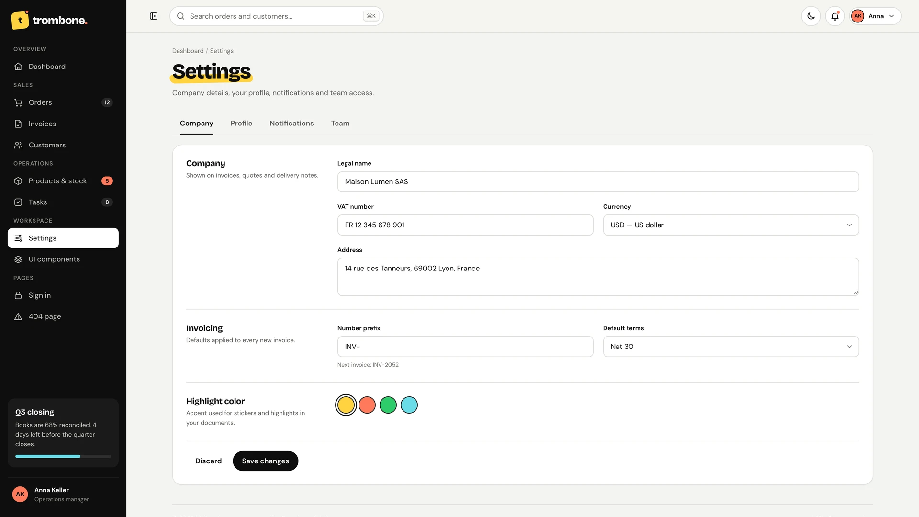Select the green highlight color swatch
Screen dimensions: 919x517
click(x=388, y=405)
